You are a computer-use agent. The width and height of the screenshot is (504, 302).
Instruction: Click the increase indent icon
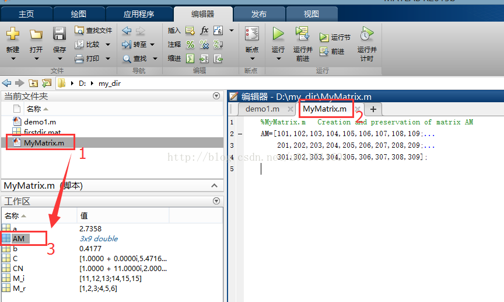[x=204, y=58]
